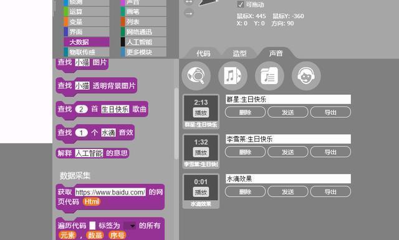Play the 群星:生日快乐 sound
This screenshot has height=240, width=399.
[201, 113]
